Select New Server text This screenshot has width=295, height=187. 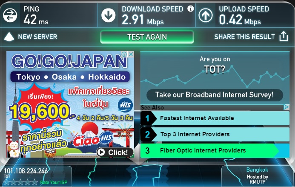[37, 37]
